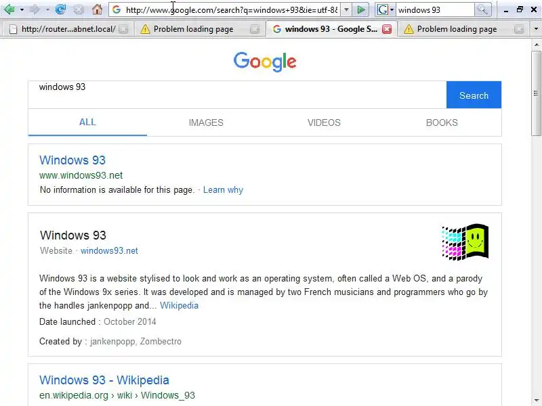542x406 pixels.
Task: Close the windows 93 Google Search tab
Action: [x=387, y=29]
